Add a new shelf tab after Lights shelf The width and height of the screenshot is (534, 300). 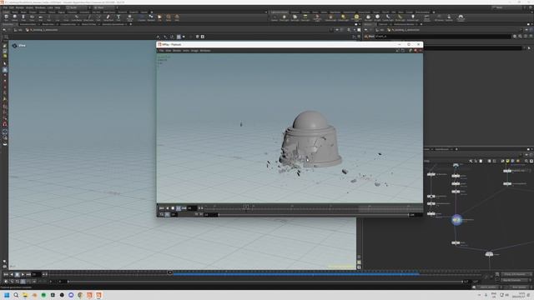[x=434, y=12]
